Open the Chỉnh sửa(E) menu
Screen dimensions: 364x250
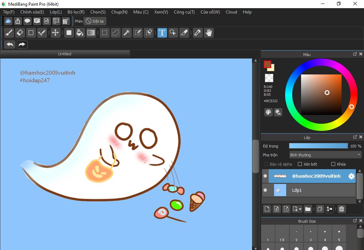32,12
